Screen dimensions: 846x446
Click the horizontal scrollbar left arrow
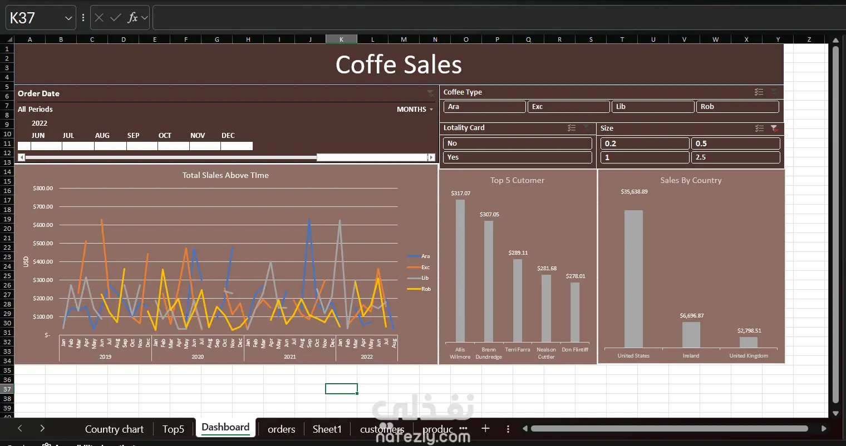click(525, 428)
